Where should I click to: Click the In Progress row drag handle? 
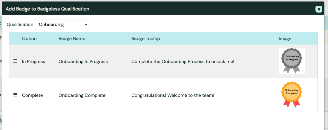point(15,61)
